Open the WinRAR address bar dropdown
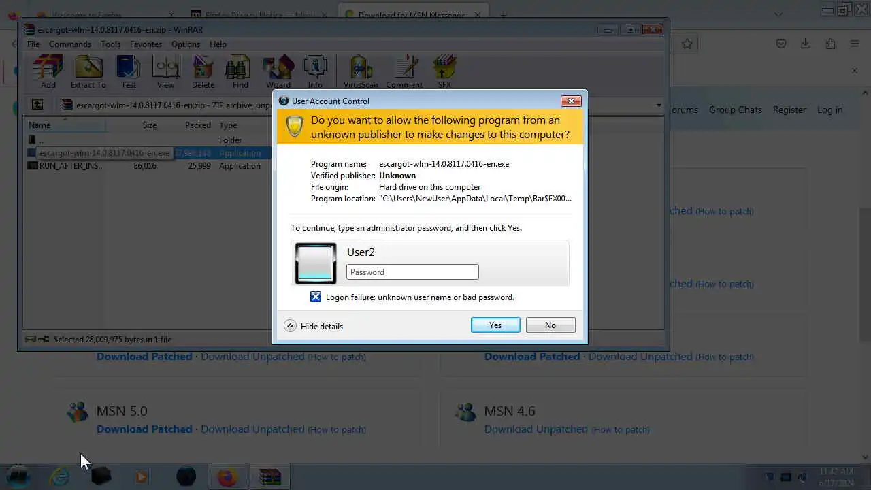The image size is (871, 490). 659,105
